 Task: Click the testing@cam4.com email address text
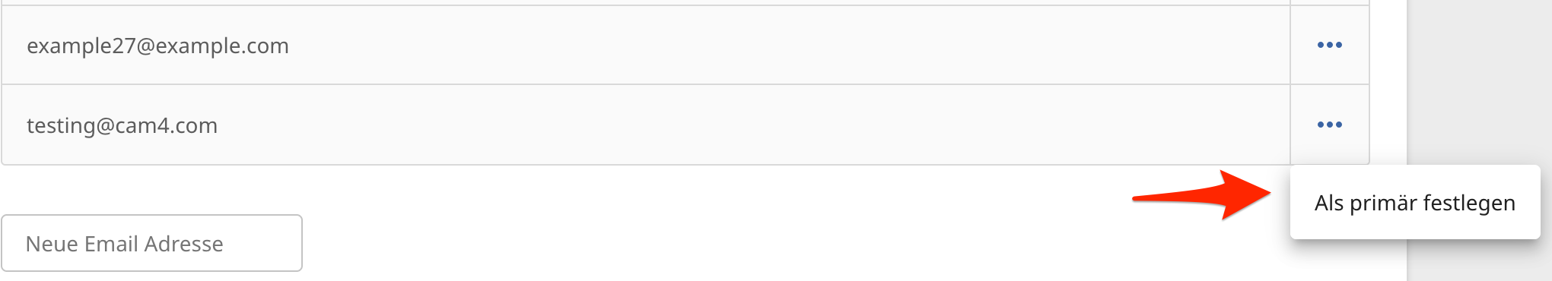122,125
